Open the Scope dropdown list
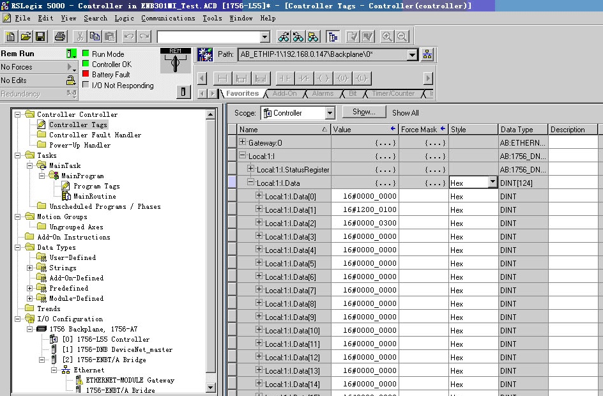The width and height of the screenshot is (603, 396). [x=330, y=113]
